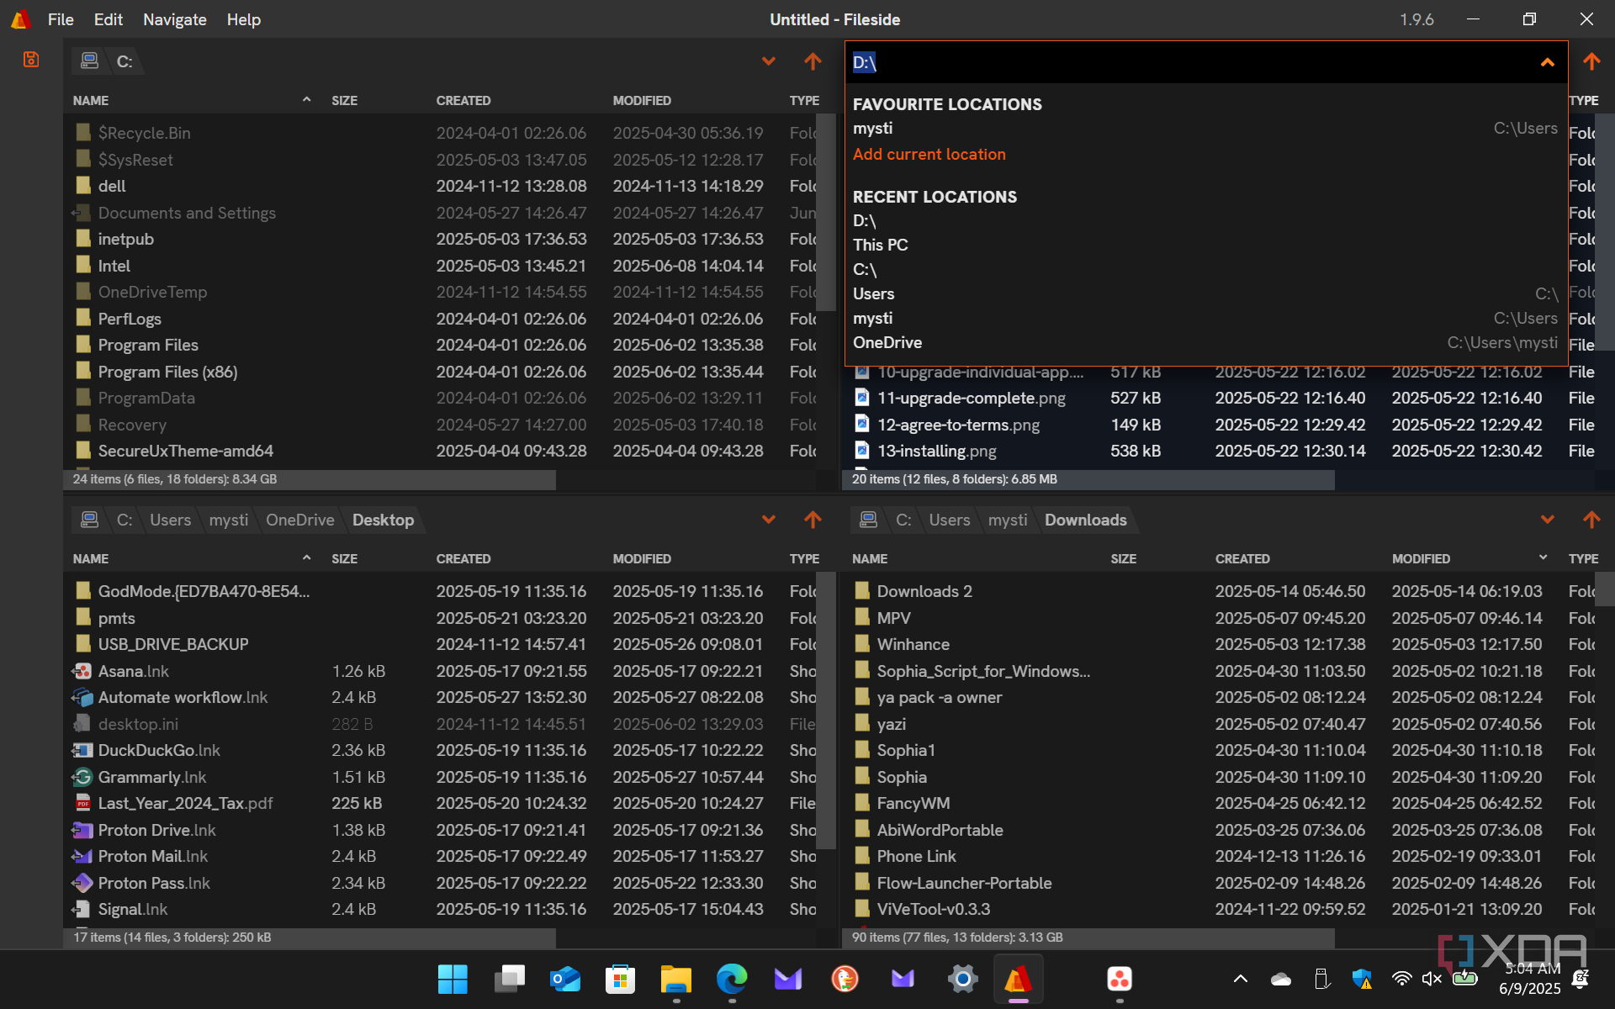Click the save layout icon in left sidebar
The height and width of the screenshot is (1009, 1615).
click(x=31, y=60)
